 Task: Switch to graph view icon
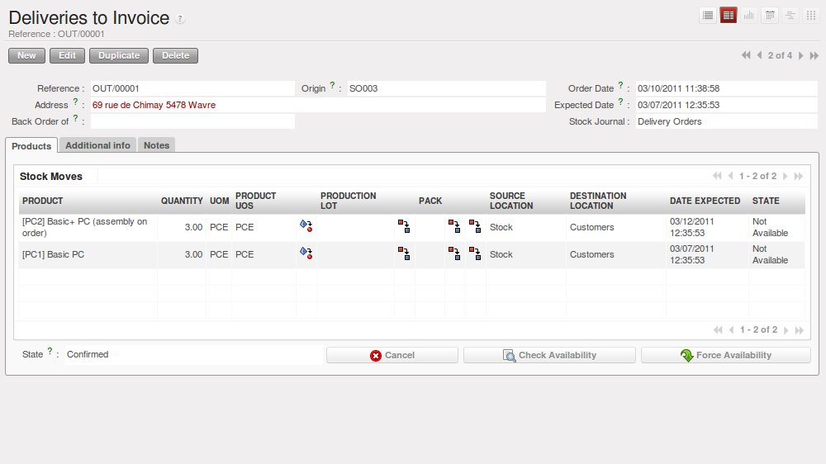coord(749,15)
